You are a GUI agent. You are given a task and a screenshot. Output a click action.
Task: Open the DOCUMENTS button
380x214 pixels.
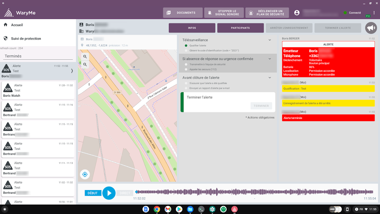183,13
